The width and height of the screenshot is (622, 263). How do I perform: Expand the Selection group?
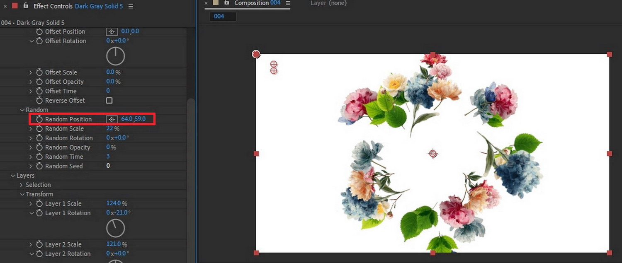pos(22,185)
